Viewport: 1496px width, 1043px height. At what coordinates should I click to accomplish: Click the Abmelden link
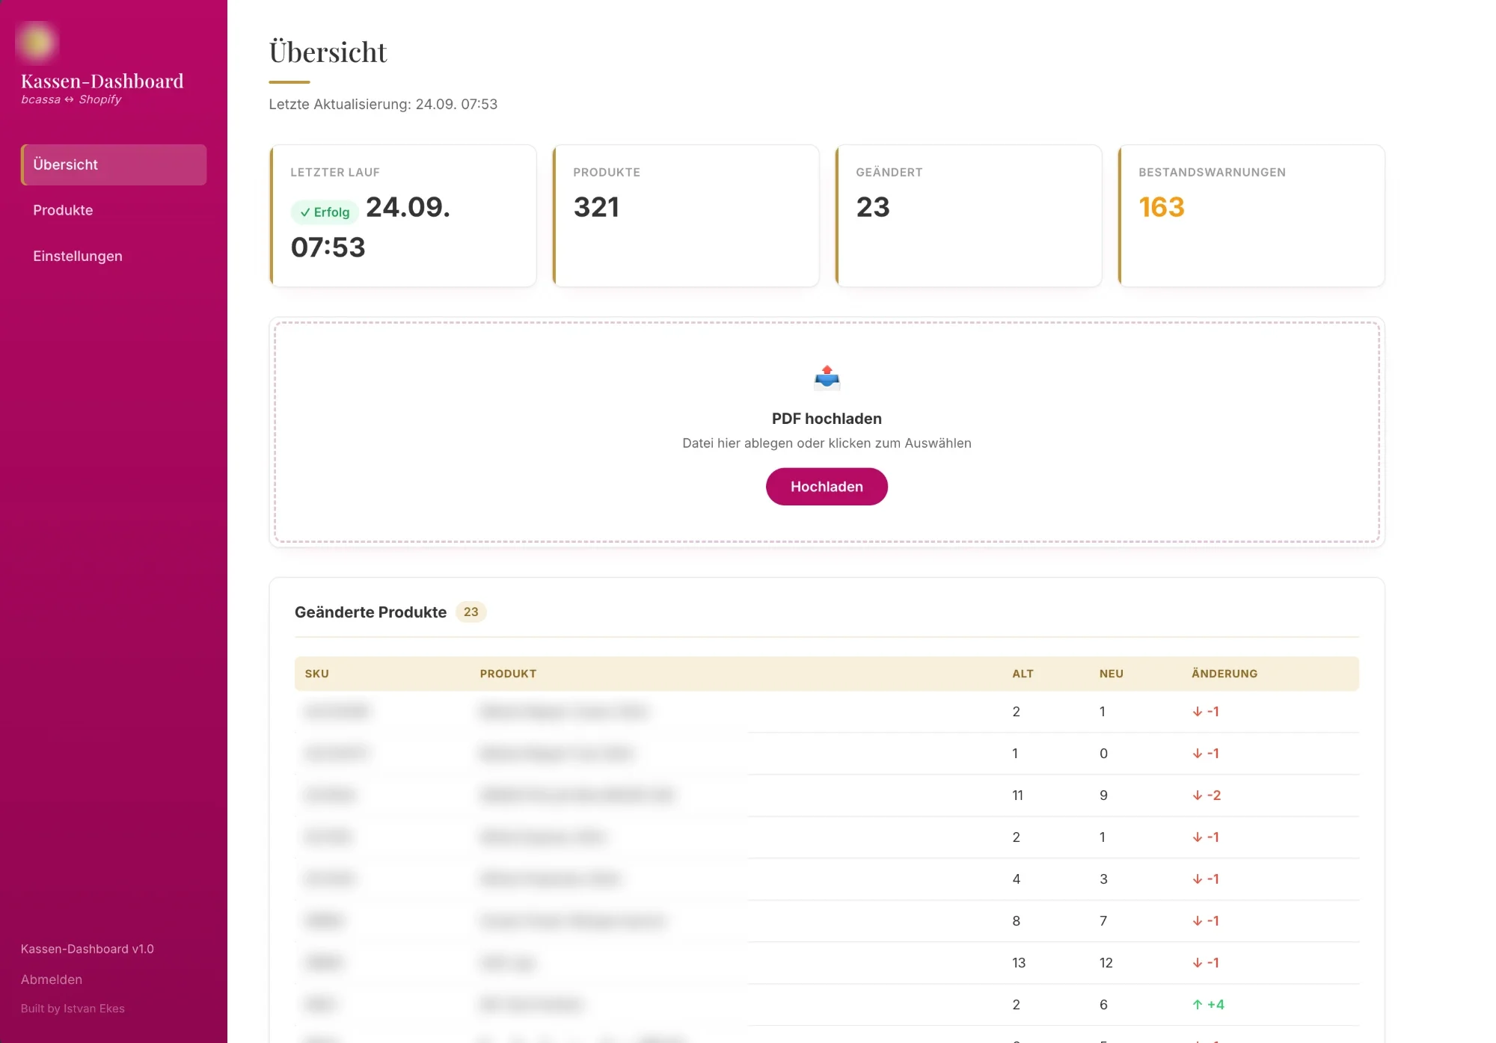52,979
